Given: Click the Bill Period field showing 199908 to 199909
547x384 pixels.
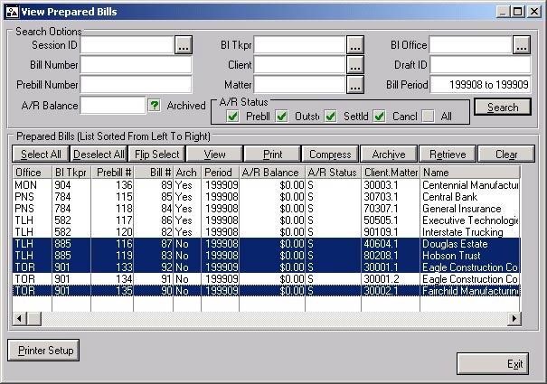Looking at the screenshot, I should (480, 85).
